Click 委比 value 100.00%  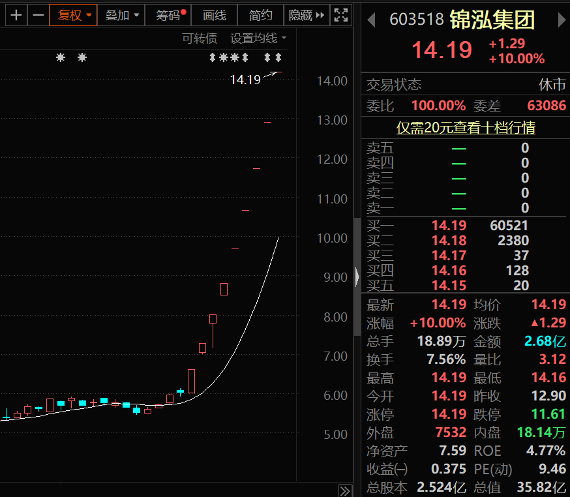tap(438, 106)
